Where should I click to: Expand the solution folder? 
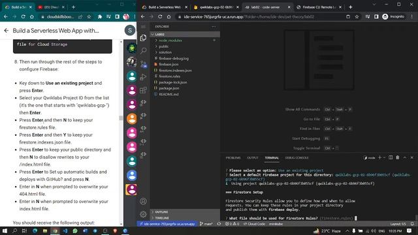(x=165, y=52)
